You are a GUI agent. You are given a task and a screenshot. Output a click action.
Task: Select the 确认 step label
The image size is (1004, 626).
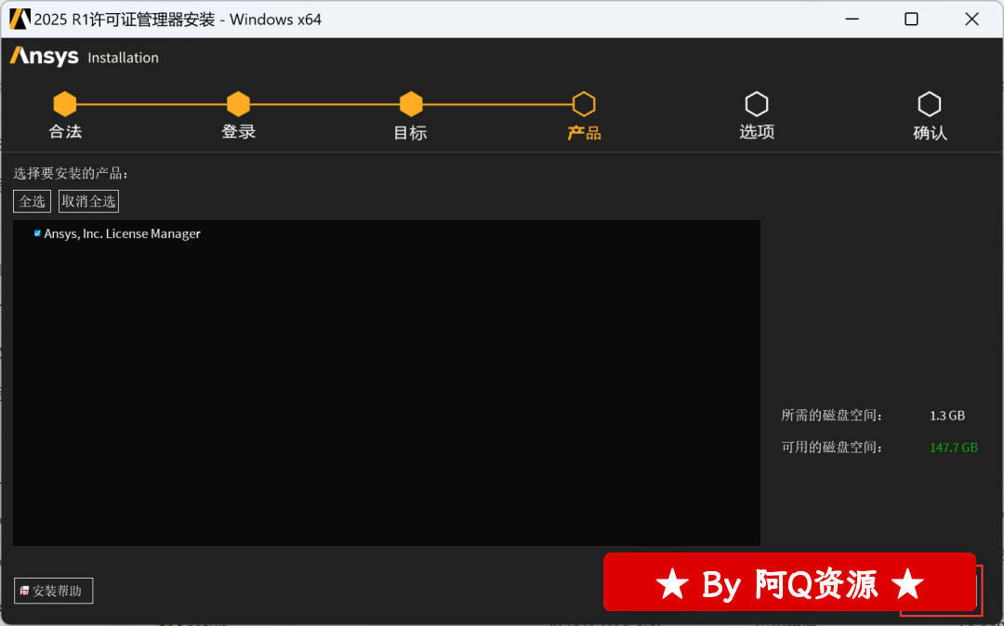pos(930,133)
